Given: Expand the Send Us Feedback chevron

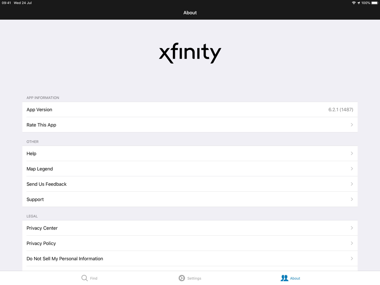Looking at the screenshot, I should (x=351, y=184).
